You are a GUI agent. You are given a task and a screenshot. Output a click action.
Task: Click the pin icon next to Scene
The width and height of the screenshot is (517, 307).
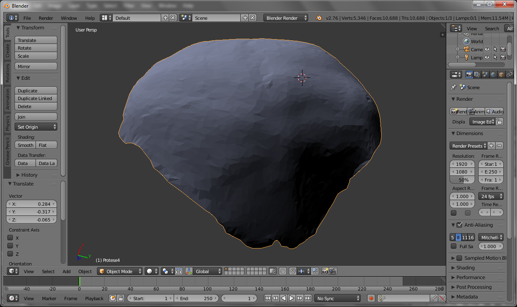point(453,87)
